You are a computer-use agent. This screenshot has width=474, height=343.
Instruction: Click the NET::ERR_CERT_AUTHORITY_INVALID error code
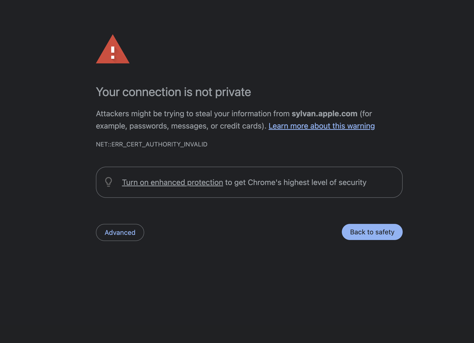click(x=152, y=144)
